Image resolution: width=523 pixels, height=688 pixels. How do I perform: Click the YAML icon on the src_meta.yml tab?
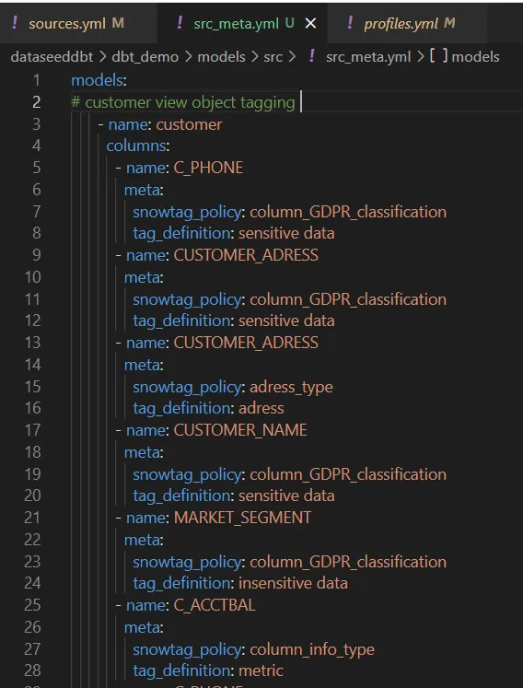180,23
